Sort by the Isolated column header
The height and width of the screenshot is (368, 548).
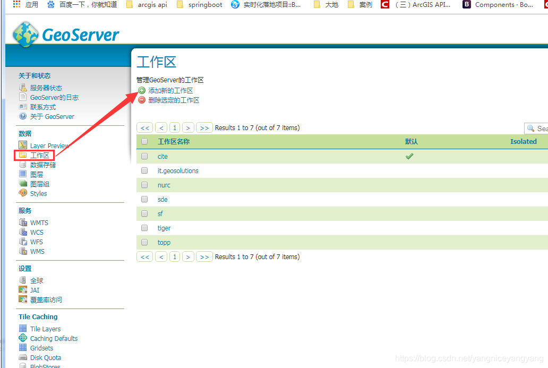[x=523, y=142]
